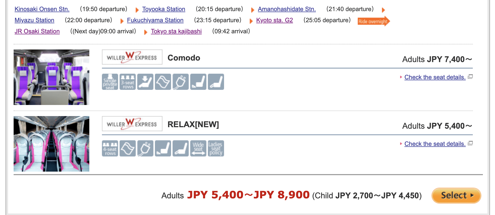This screenshot has height=215, width=495.
Task: Click the RELAX[NEW] seat type heading
Action: coord(193,124)
